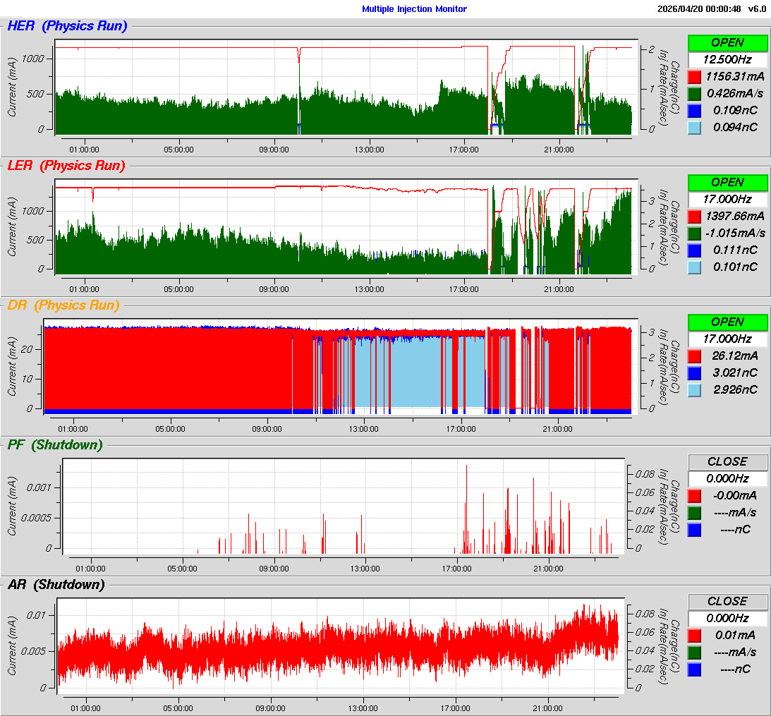Click the HER 12.500Hz frequency field

coord(727,59)
